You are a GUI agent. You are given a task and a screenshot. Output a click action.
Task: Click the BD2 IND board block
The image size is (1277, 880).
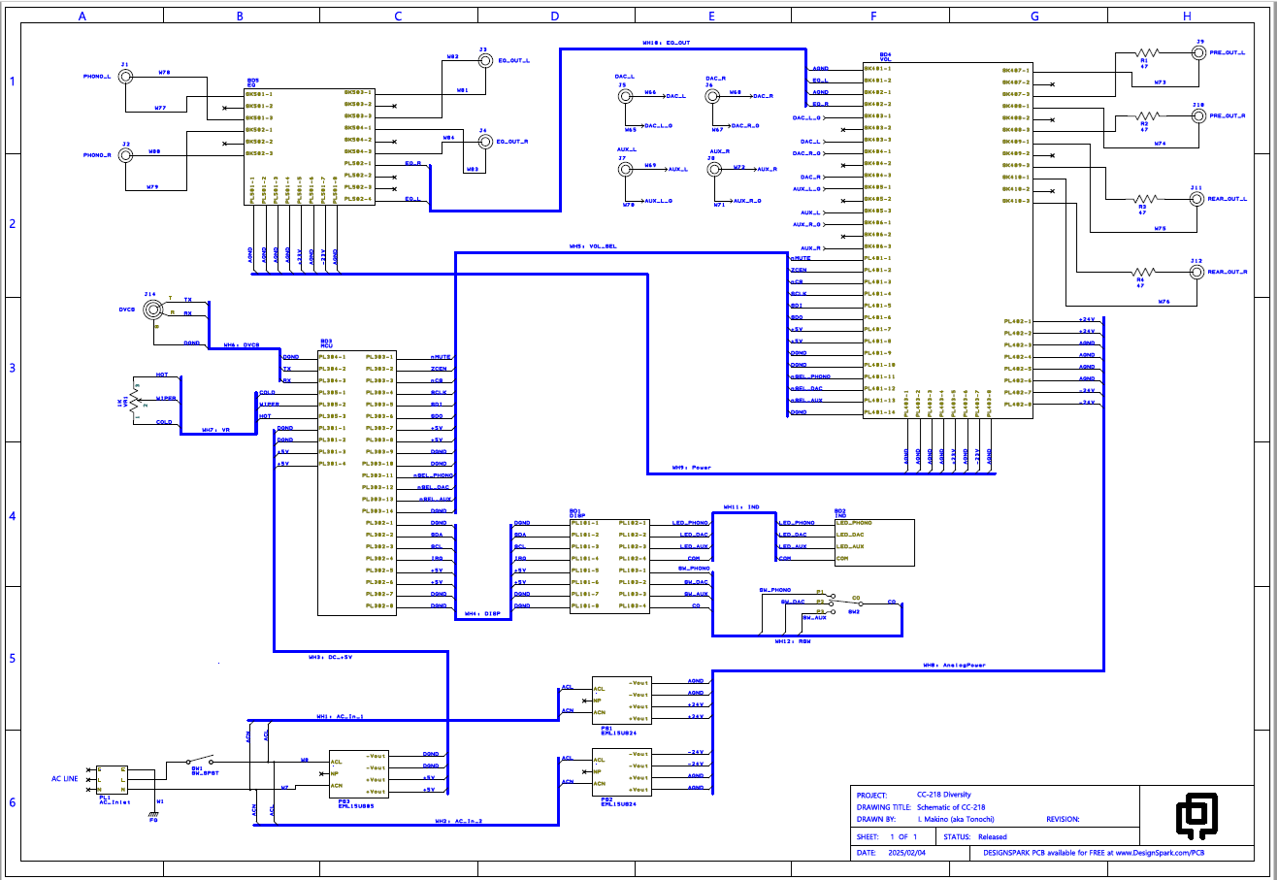coord(873,542)
